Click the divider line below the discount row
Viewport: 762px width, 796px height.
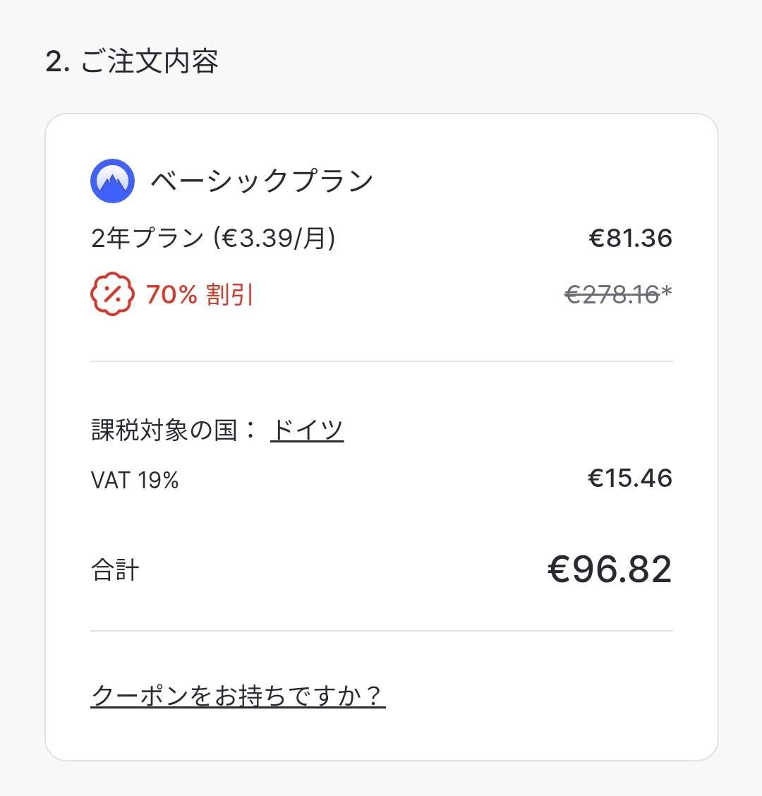(x=381, y=361)
